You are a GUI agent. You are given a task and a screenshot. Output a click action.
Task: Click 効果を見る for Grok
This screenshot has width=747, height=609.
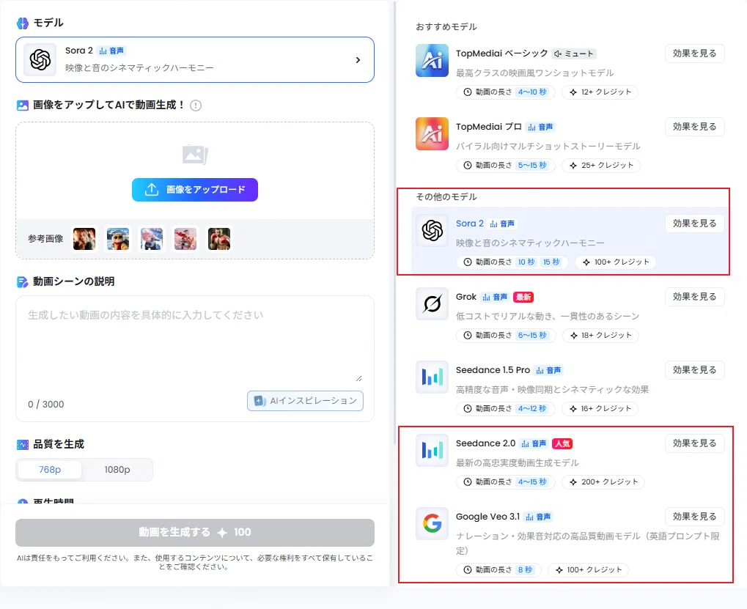coord(695,297)
